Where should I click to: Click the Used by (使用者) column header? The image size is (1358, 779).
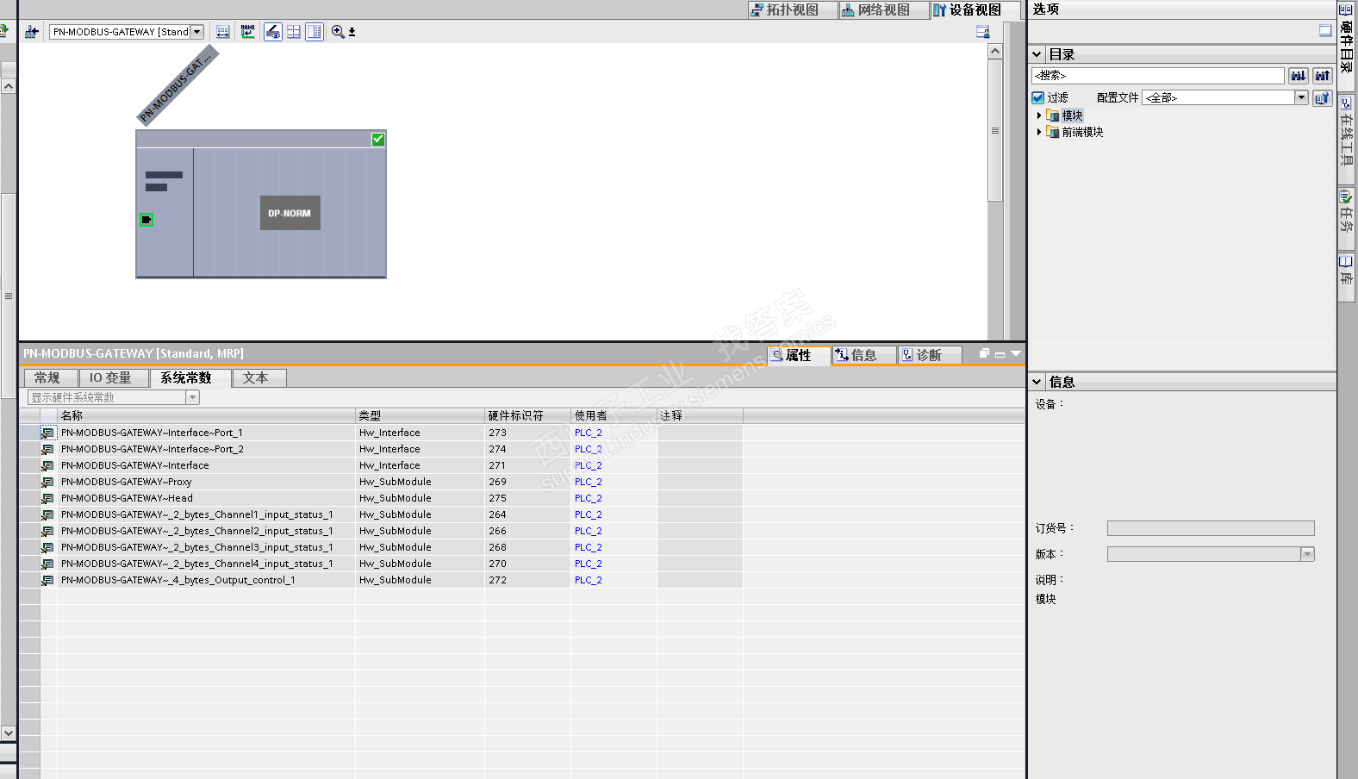[x=614, y=415]
